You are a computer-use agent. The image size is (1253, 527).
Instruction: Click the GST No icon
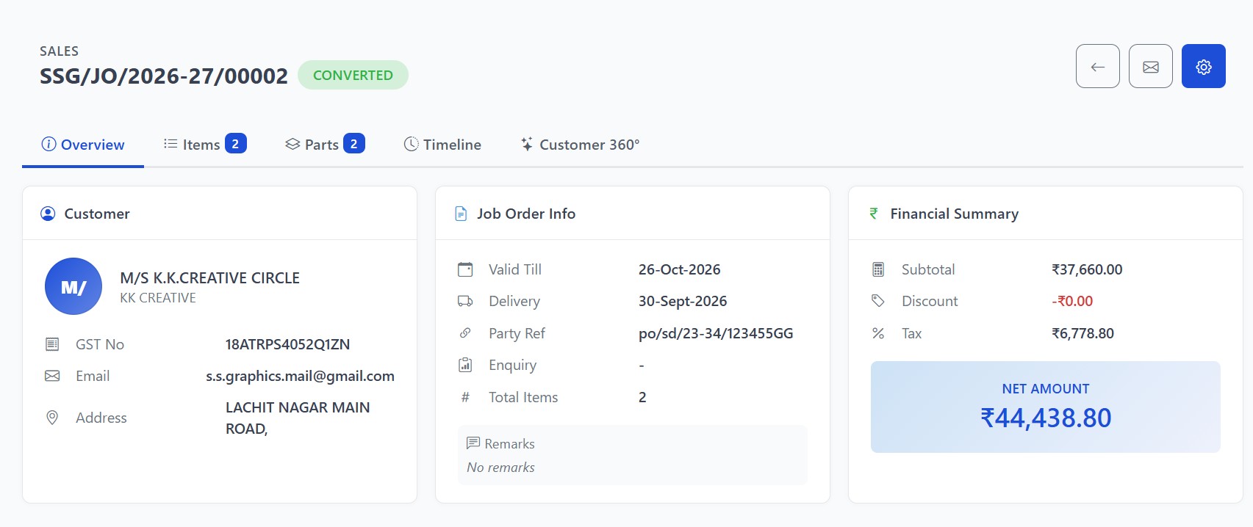[x=52, y=344]
